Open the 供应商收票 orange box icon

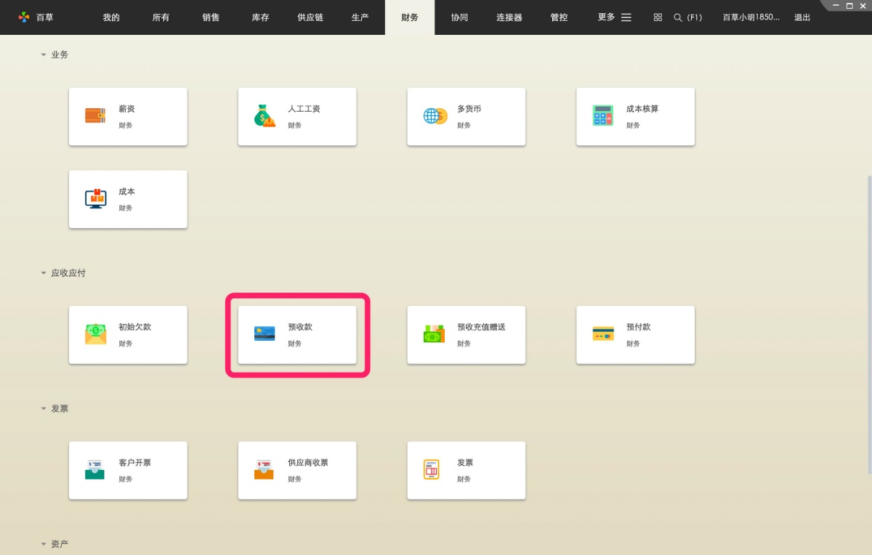265,469
